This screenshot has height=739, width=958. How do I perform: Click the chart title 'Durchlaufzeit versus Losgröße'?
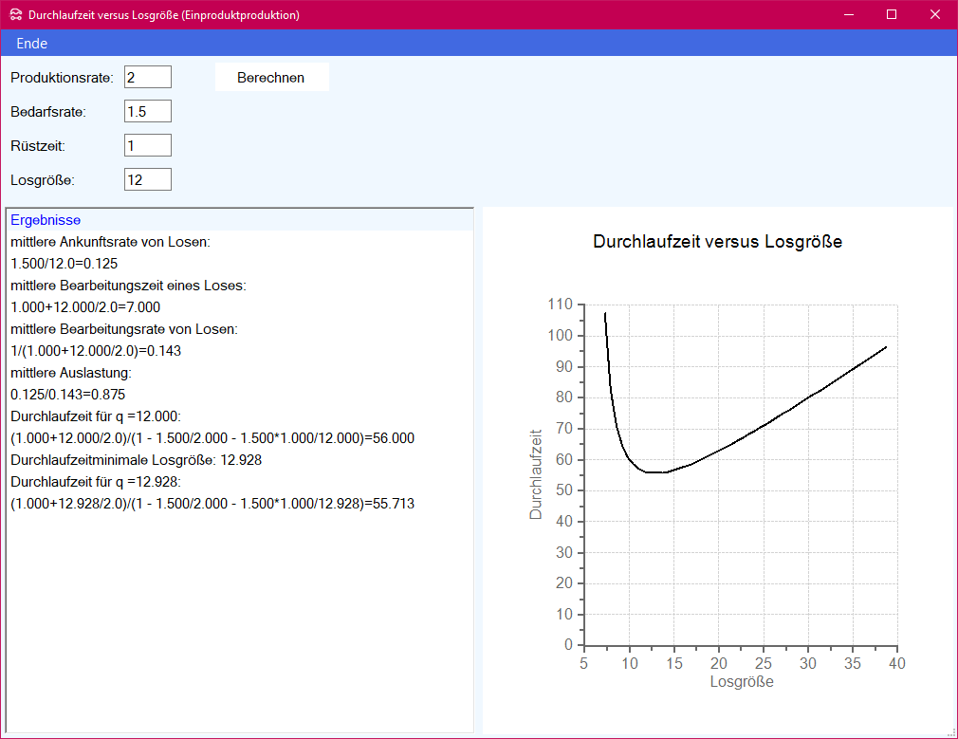[x=717, y=242]
